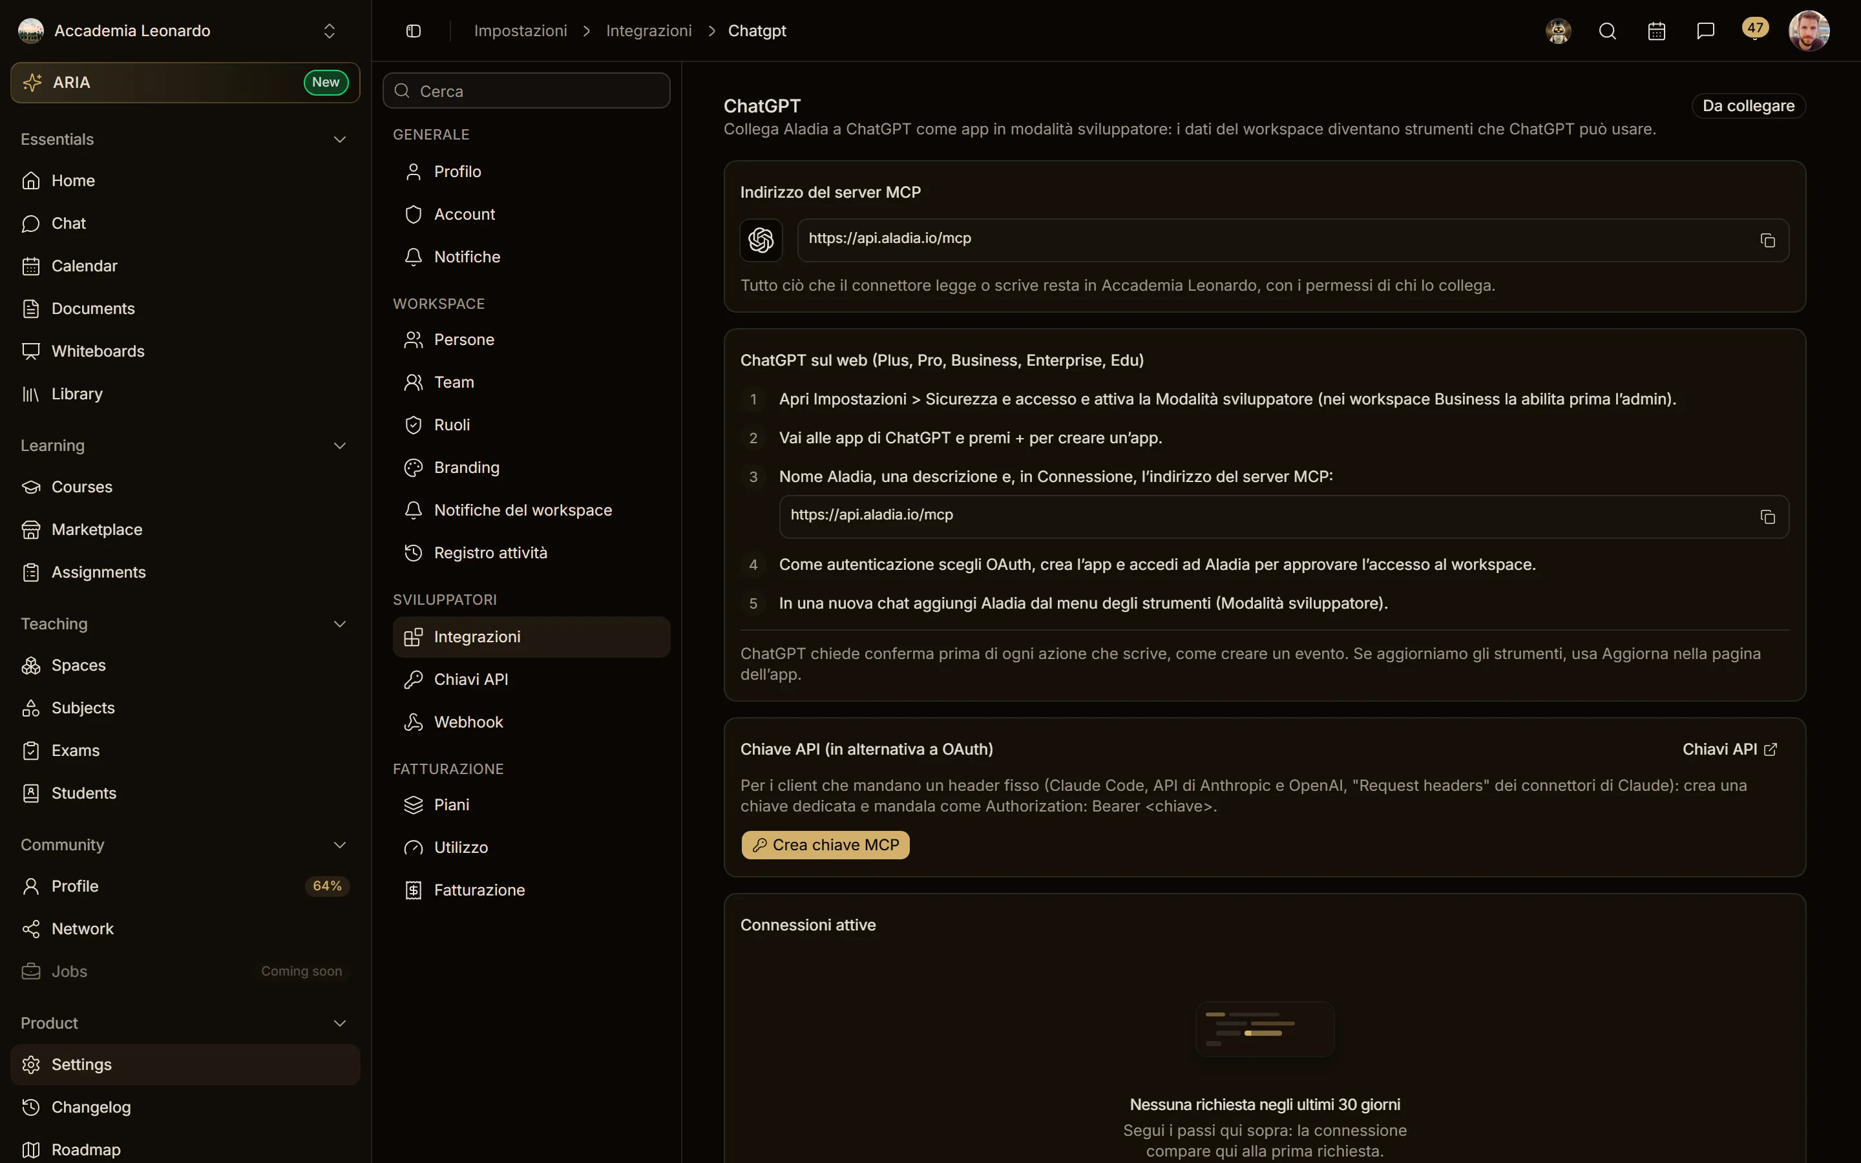Open Changelog in the sidebar
The width and height of the screenshot is (1861, 1163).
(185, 1107)
